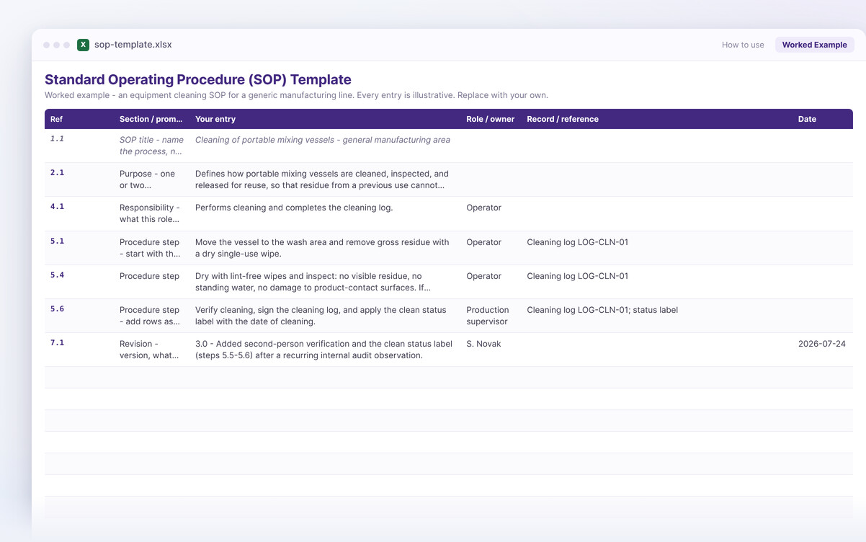Click the S. Novak owner cell
The width and height of the screenshot is (866, 542).
tap(483, 344)
